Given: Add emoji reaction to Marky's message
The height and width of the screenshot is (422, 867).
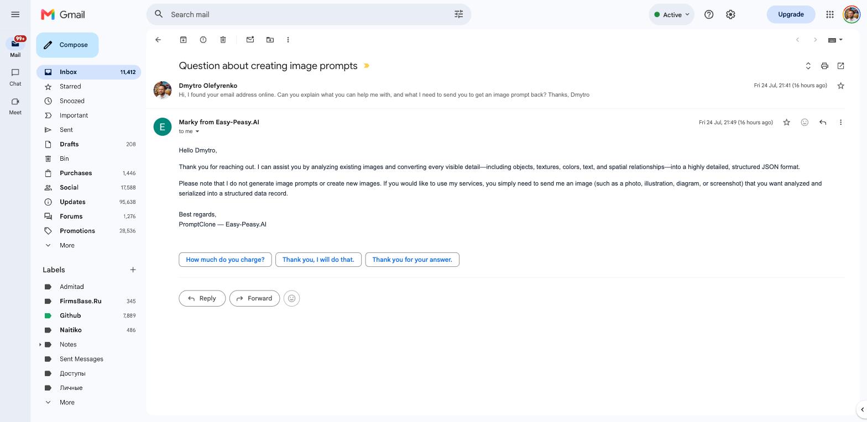Looking at the screenshot, I should 805,122.
